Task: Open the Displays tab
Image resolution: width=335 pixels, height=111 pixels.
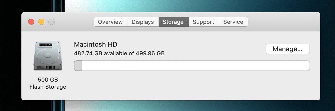Action: pos(143,22)
